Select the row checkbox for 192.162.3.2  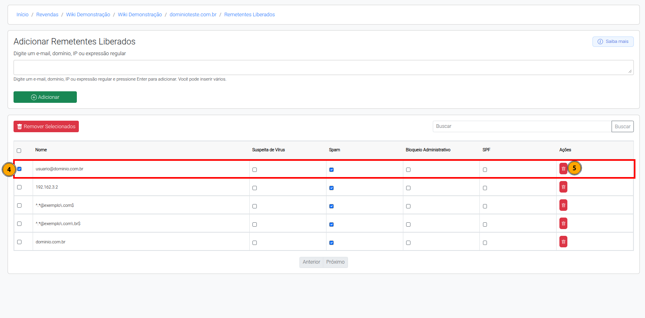point(19,187)
